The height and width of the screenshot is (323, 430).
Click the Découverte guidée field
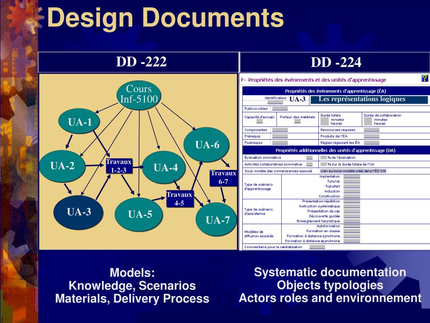coord(352,216)
